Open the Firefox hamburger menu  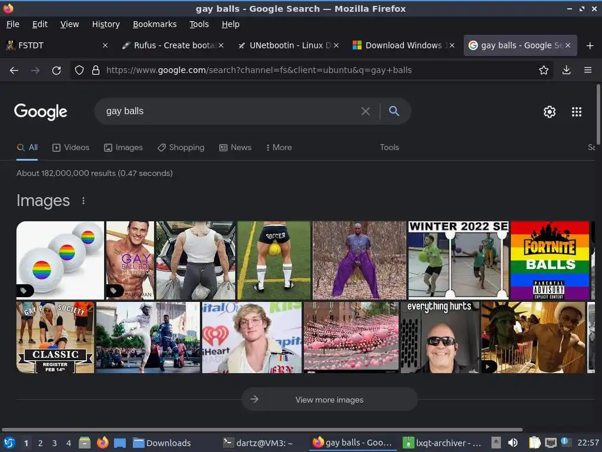click(x=588, y=71)
